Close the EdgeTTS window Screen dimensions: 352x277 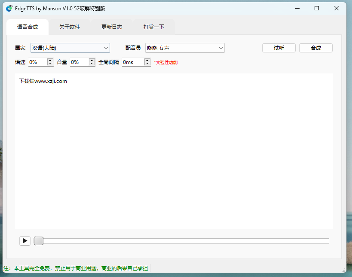point(336,8)
